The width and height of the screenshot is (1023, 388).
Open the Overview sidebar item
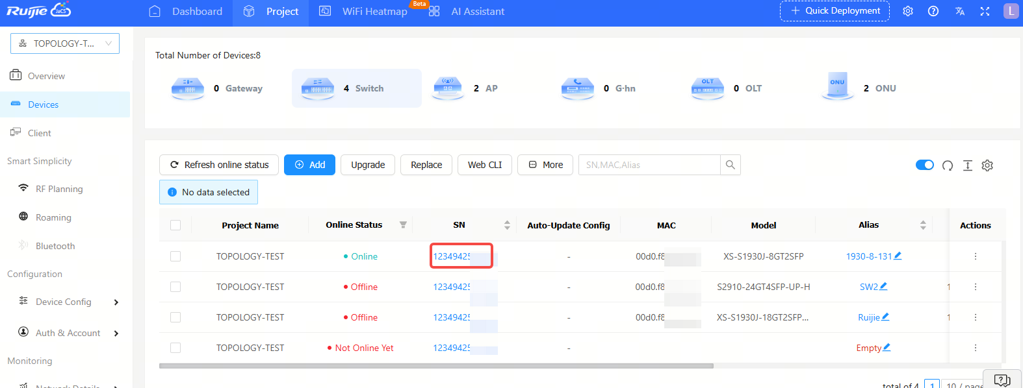point(46,76)
